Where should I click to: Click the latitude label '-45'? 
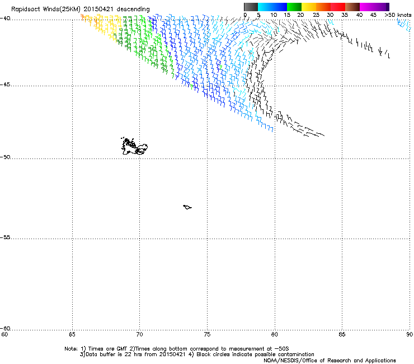click(5, 85)
